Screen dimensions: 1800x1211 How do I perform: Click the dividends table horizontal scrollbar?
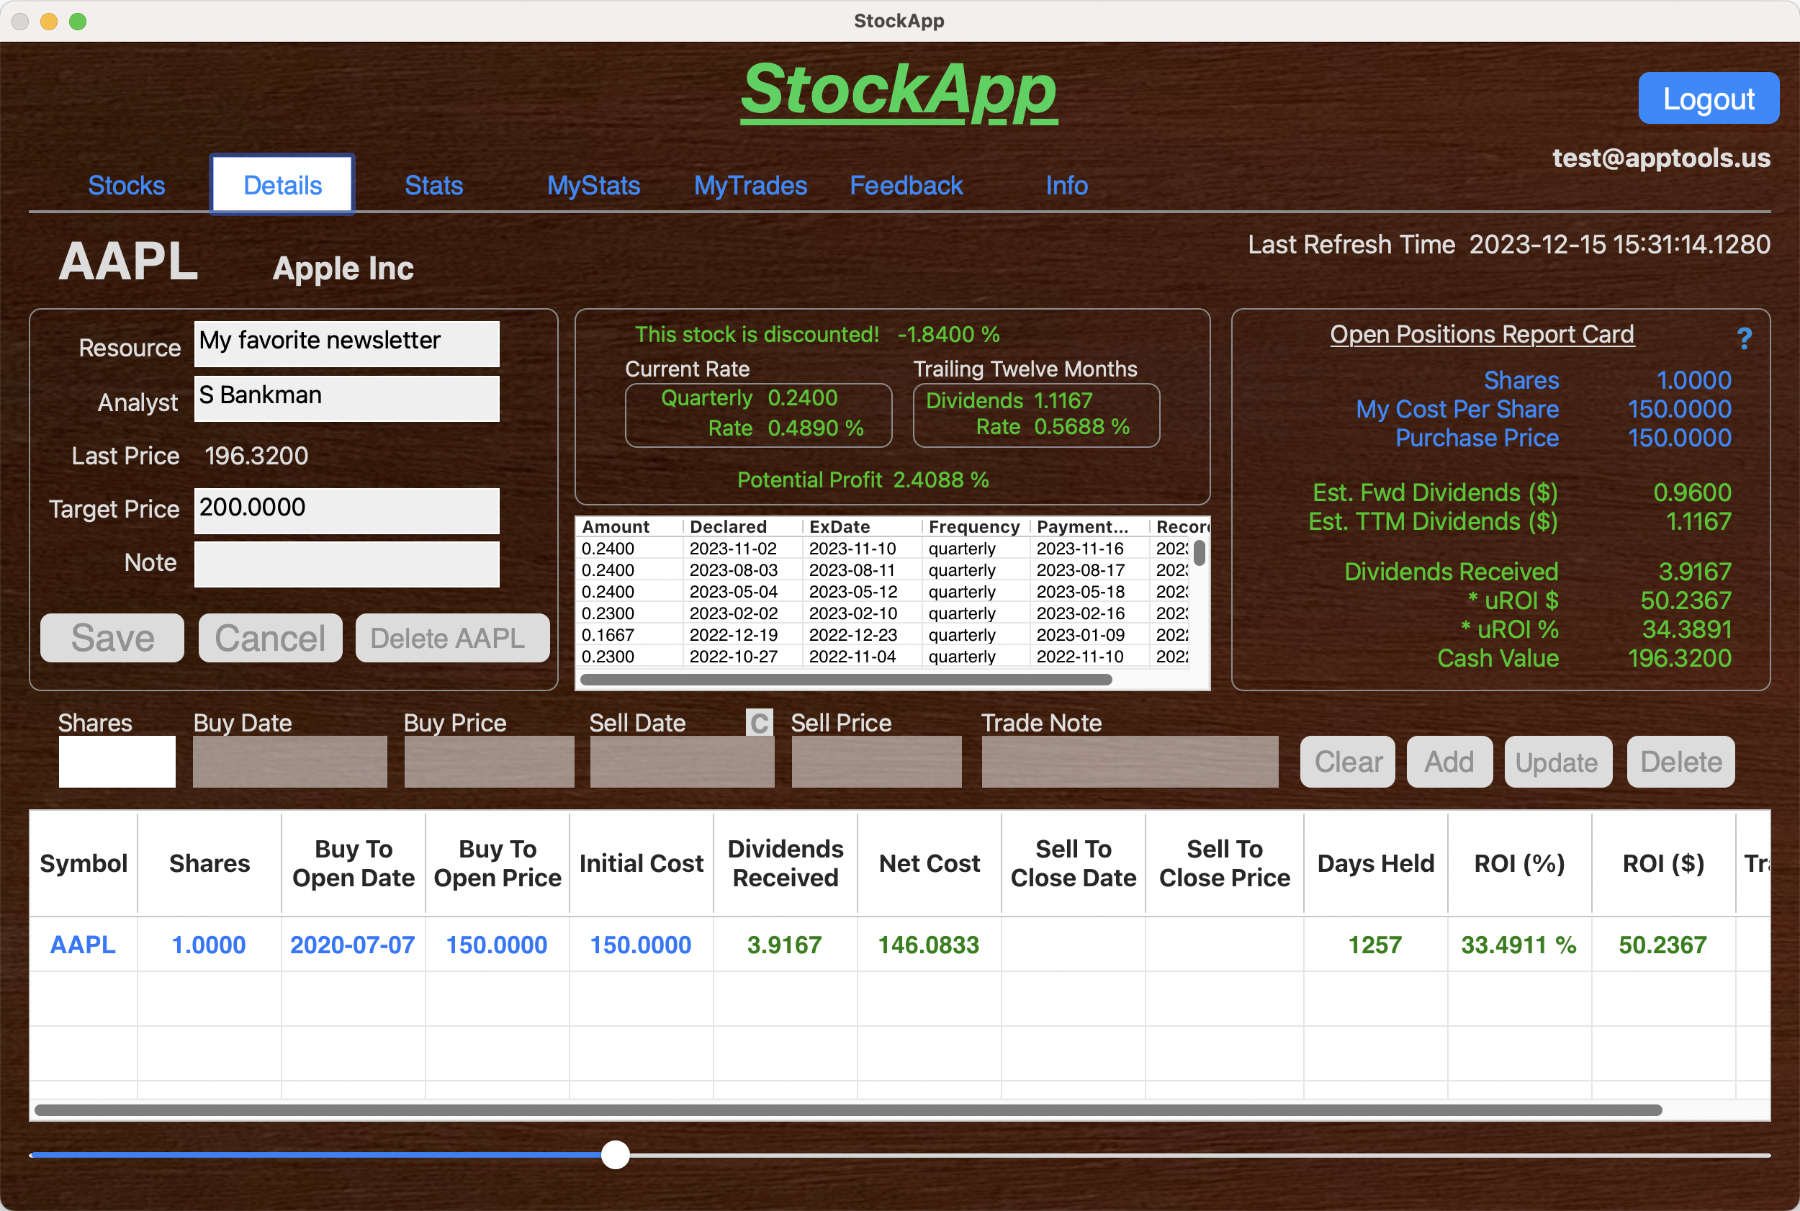point(846,680)
